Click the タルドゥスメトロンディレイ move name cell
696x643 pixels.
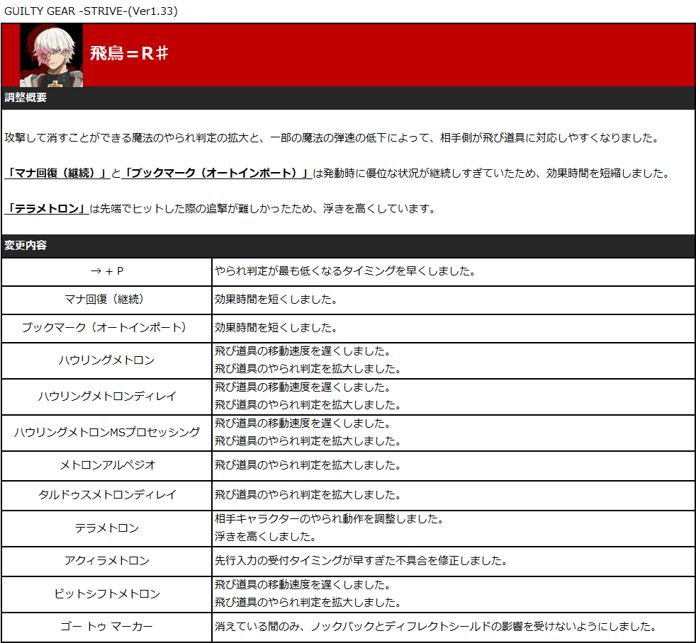coord(107,495)
